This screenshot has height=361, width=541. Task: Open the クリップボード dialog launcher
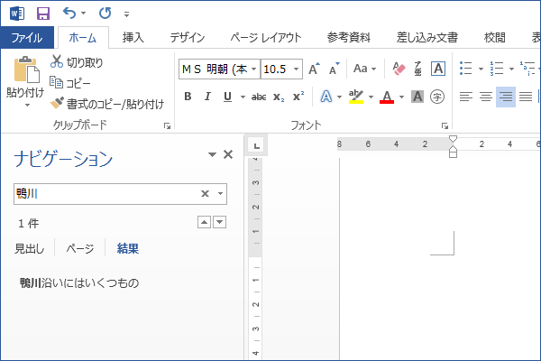(x=168, y=126)
